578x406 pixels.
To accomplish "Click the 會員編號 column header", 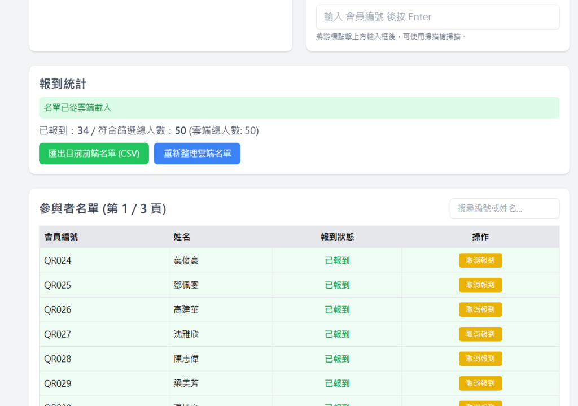I will point(61,237).
